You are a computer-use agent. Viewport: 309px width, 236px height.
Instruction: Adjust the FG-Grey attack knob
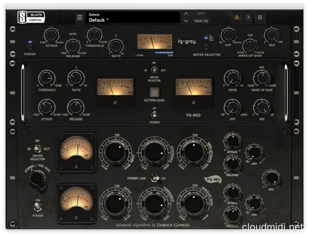51,35
